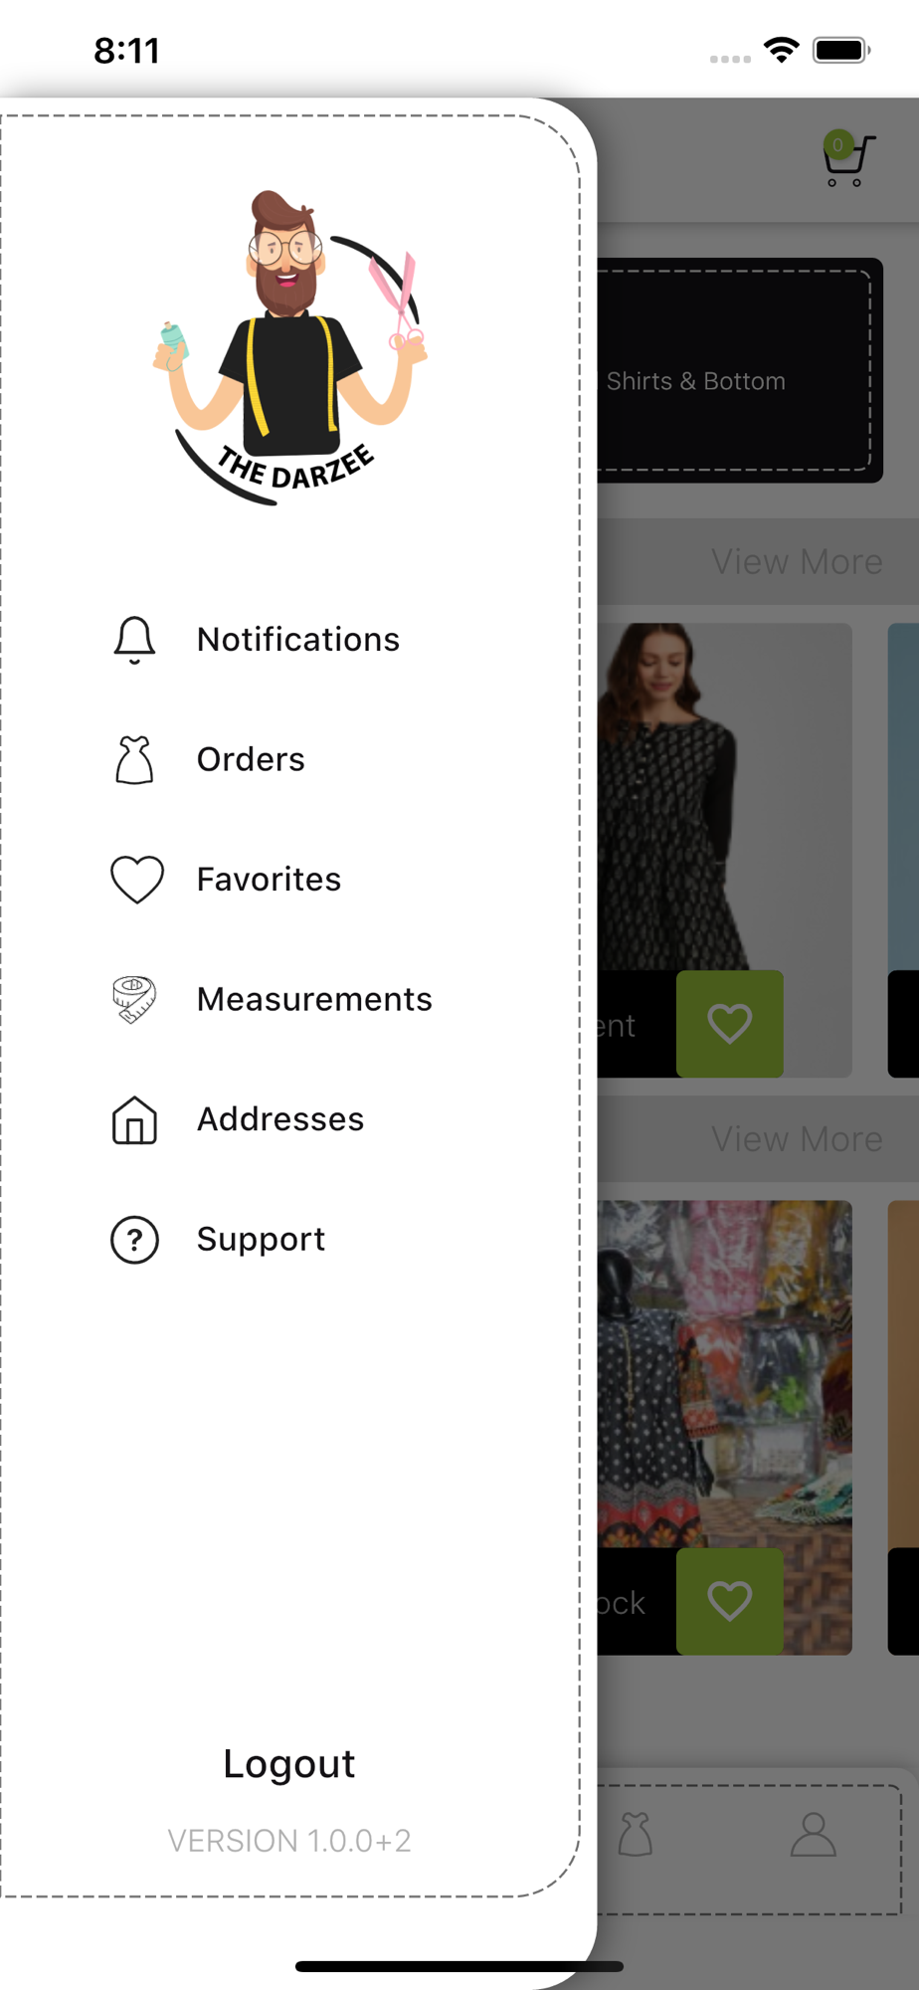Tap the Orders dress icon

pyautogui.click(x=134, y=760)
